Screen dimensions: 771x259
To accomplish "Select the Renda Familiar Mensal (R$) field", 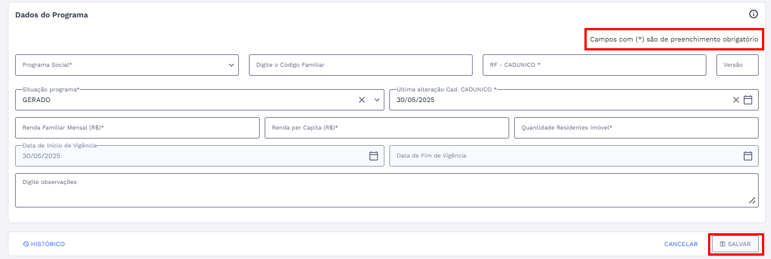I will (137, 128).
